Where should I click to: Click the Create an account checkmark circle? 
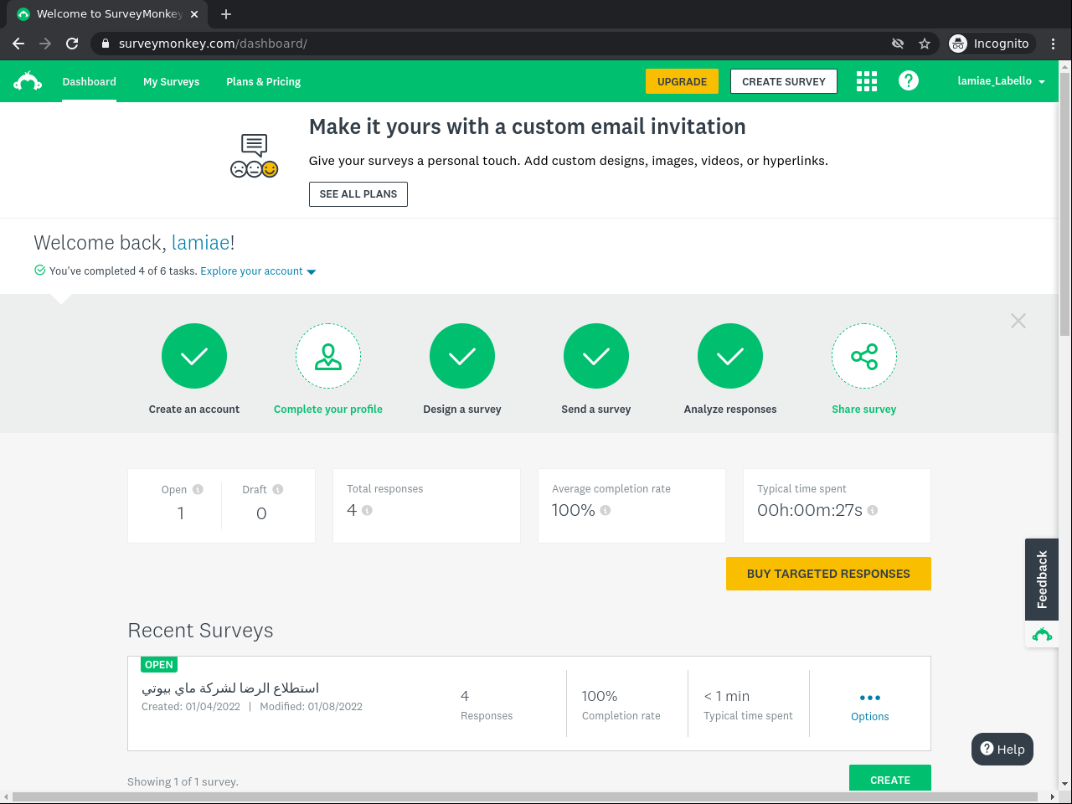point(194,356)
